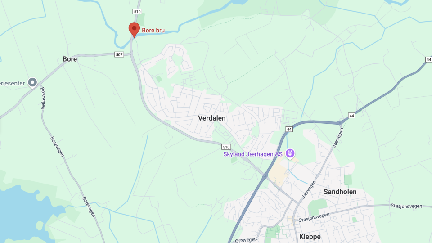Click the 44 shield above Skyland Jærhagen
The height and width of the screenshot is (243, 432).
coord(289,129)
